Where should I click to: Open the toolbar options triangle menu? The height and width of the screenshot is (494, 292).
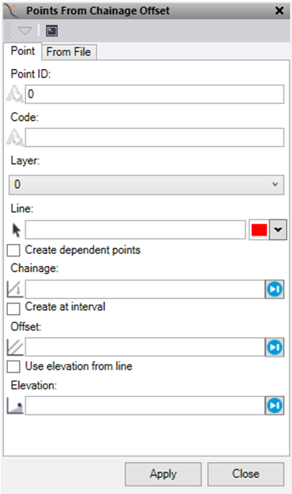point(25,31)
